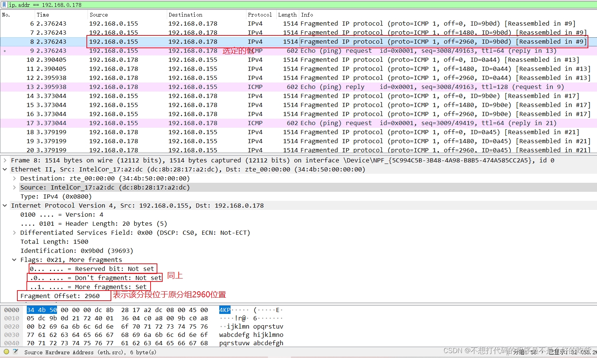The image size is (597, 358).
Task: Expand the Frame 8 detail row
Action: [x=5, y=160]
